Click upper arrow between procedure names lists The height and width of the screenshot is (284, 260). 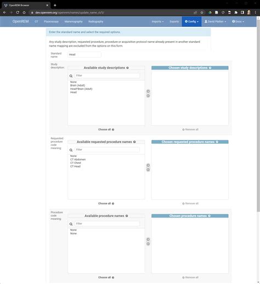(148, 239)
